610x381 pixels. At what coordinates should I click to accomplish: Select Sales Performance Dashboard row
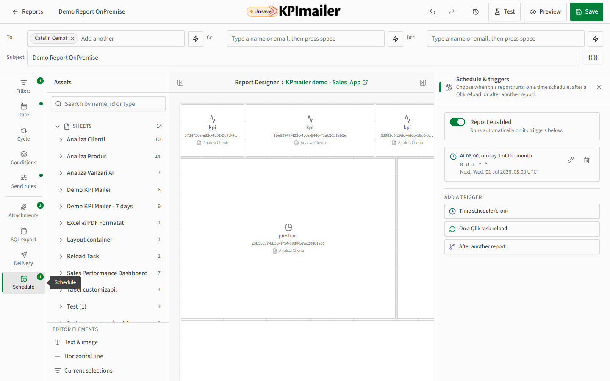point(108,273)
